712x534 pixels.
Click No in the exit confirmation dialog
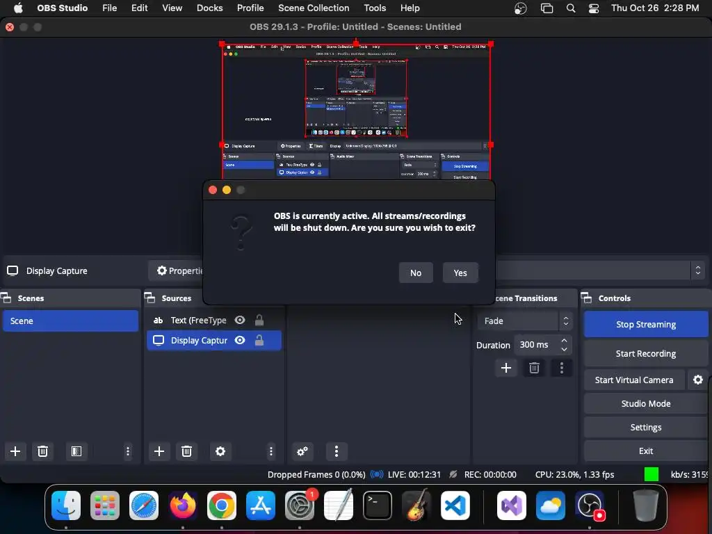click(x=416, y=273)
